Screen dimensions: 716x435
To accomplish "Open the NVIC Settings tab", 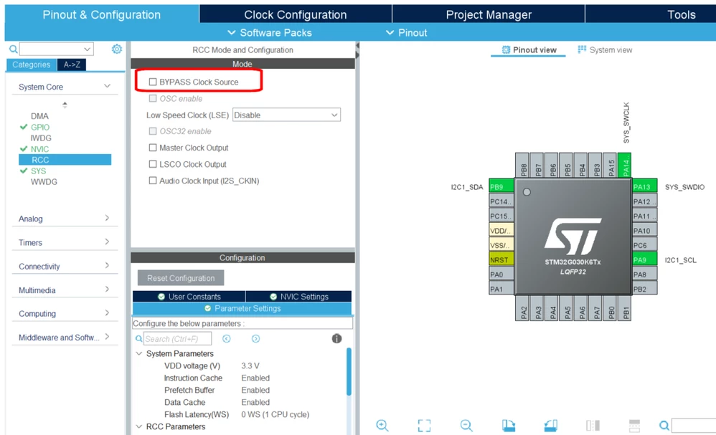I will coord(298,297).
